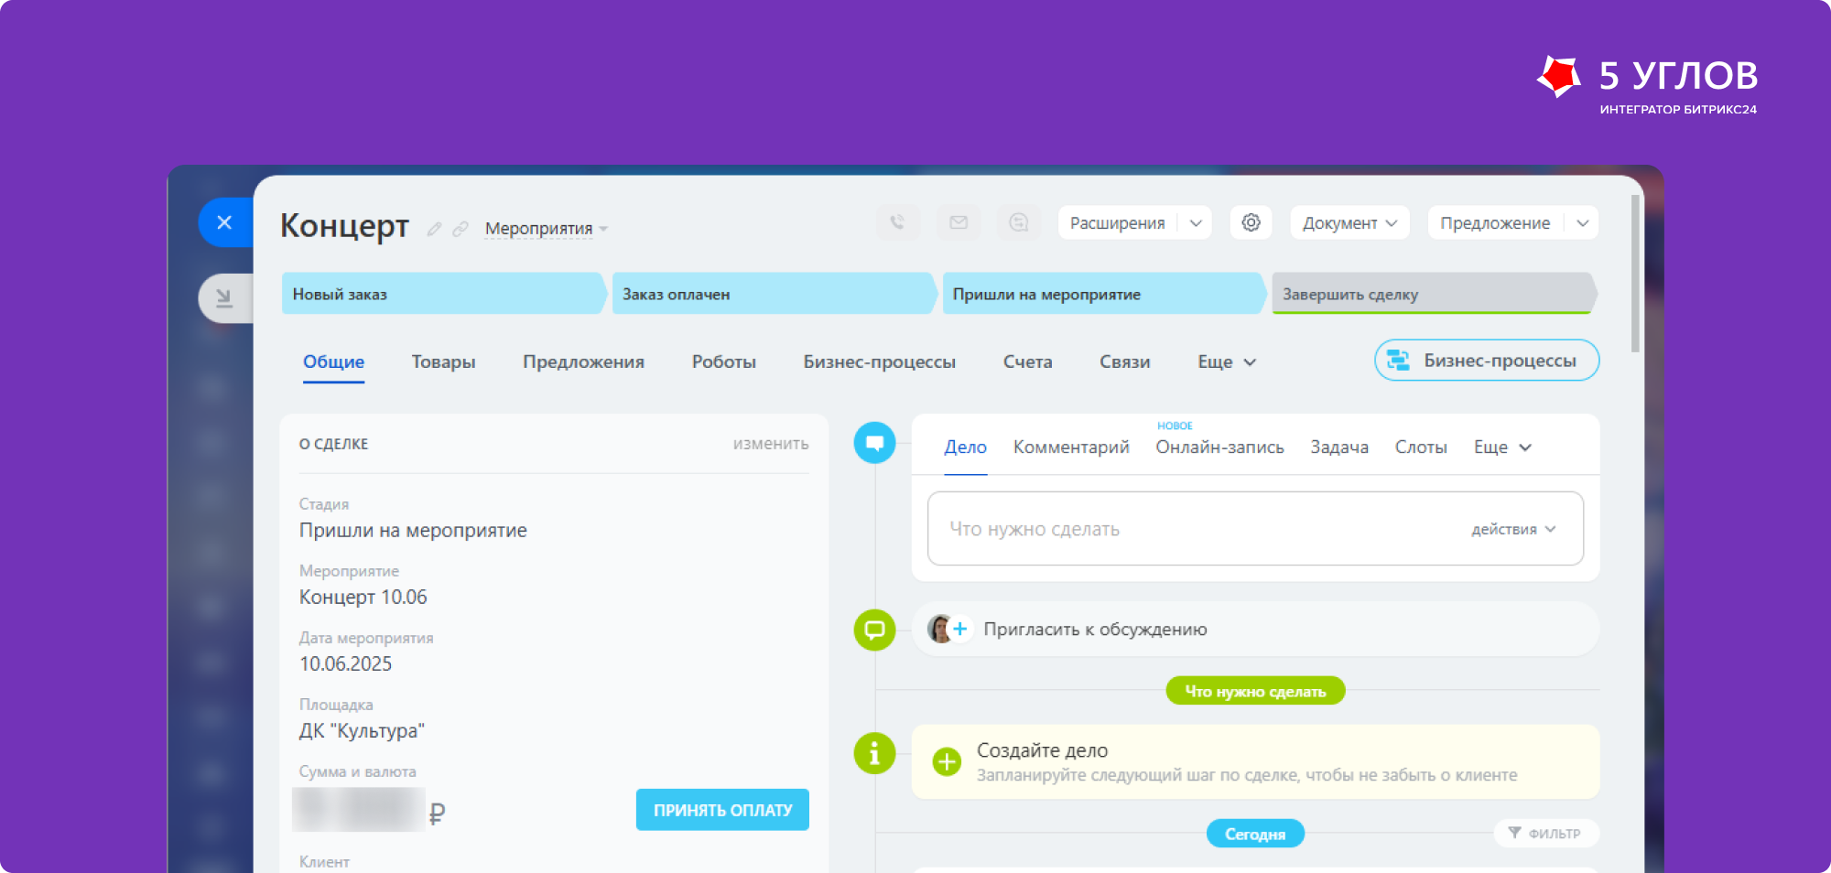
Task: Click Пригласить к обсуждению
Action: point(1095,630)
